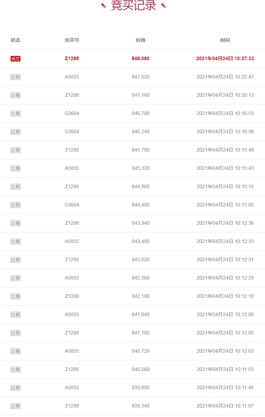Click winning bidder number Z1288 in red
The width and height of the screenshot is (265, 417).
click(72, 58)
